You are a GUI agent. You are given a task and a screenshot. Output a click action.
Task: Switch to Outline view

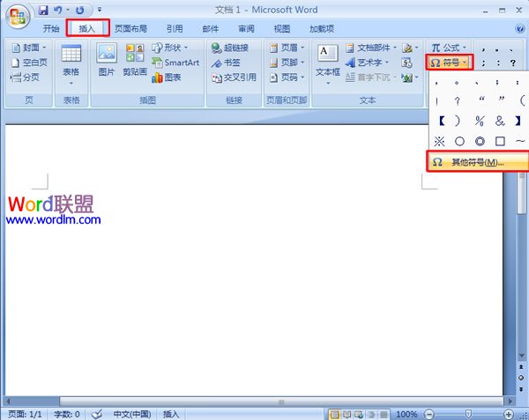coord(371,414)
